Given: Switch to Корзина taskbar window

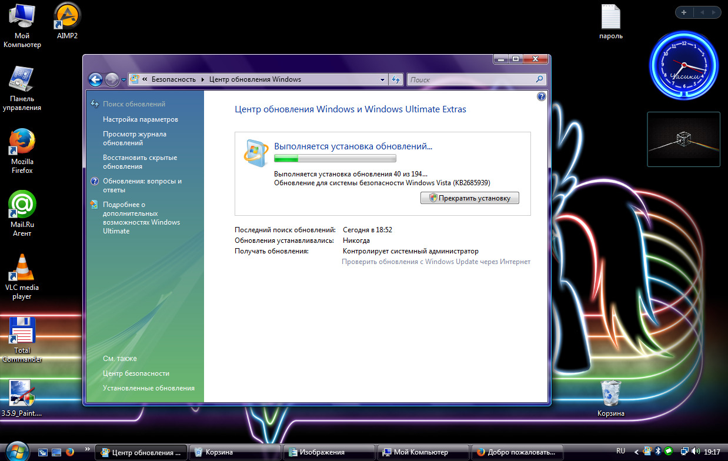Looking at the screenshot, I should [236, 452].
